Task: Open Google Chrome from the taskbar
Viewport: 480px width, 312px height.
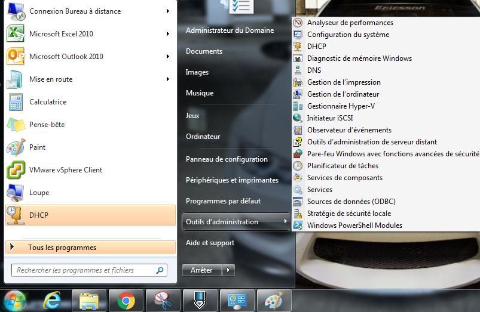Action: (x=126, y=301)
